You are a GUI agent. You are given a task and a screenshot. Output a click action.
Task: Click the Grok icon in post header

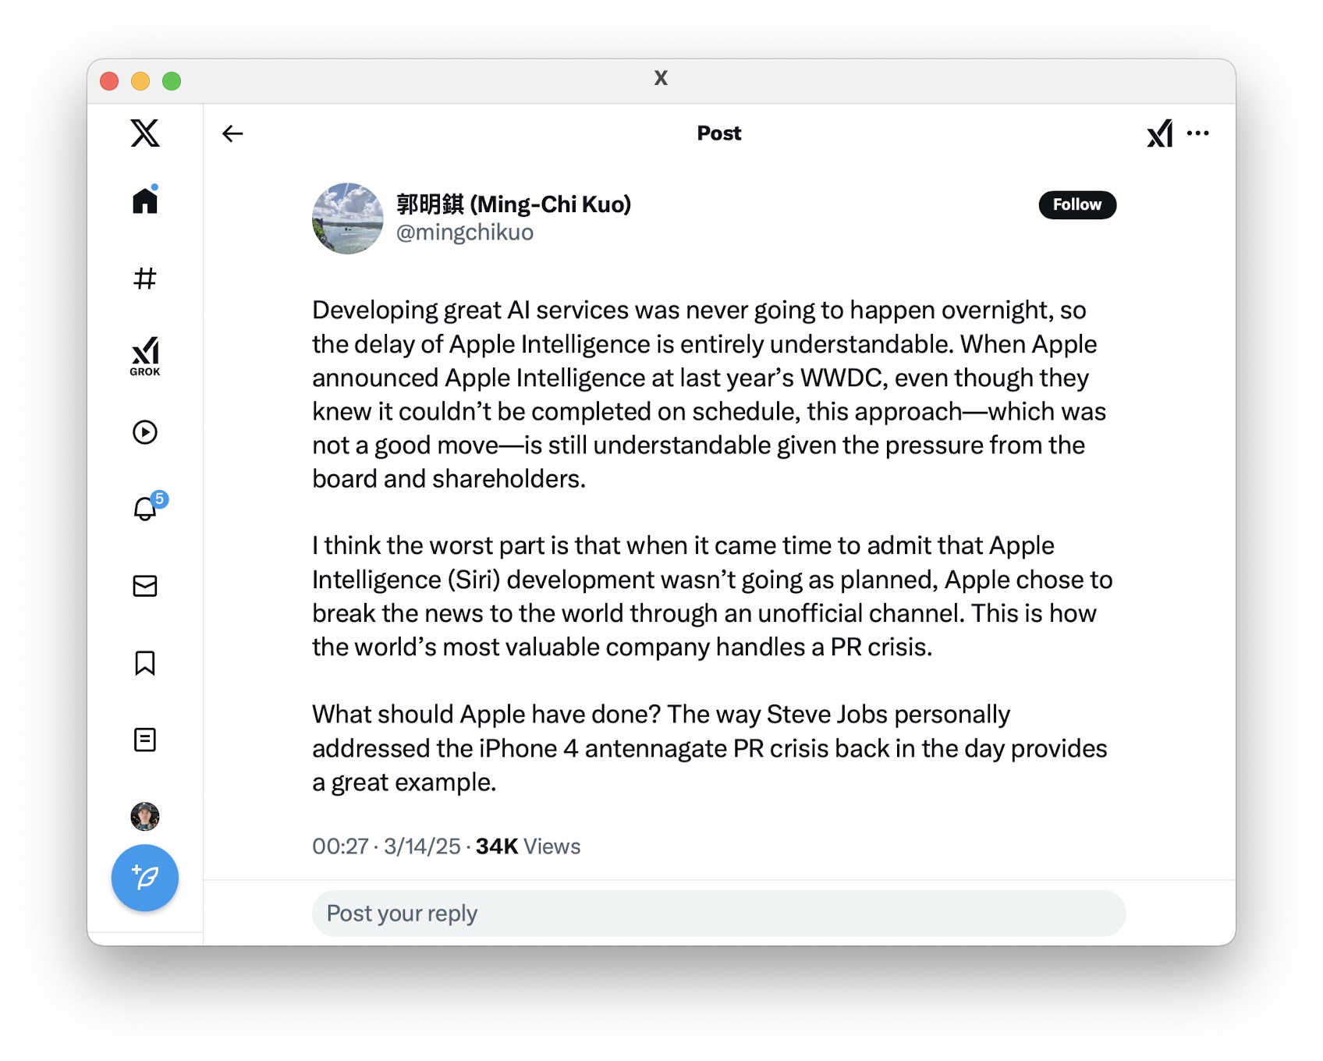(1160, 133)
